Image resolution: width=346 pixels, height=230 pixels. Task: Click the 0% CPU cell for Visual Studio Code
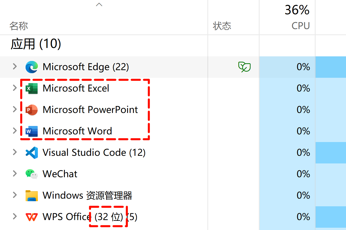point(303,152)
